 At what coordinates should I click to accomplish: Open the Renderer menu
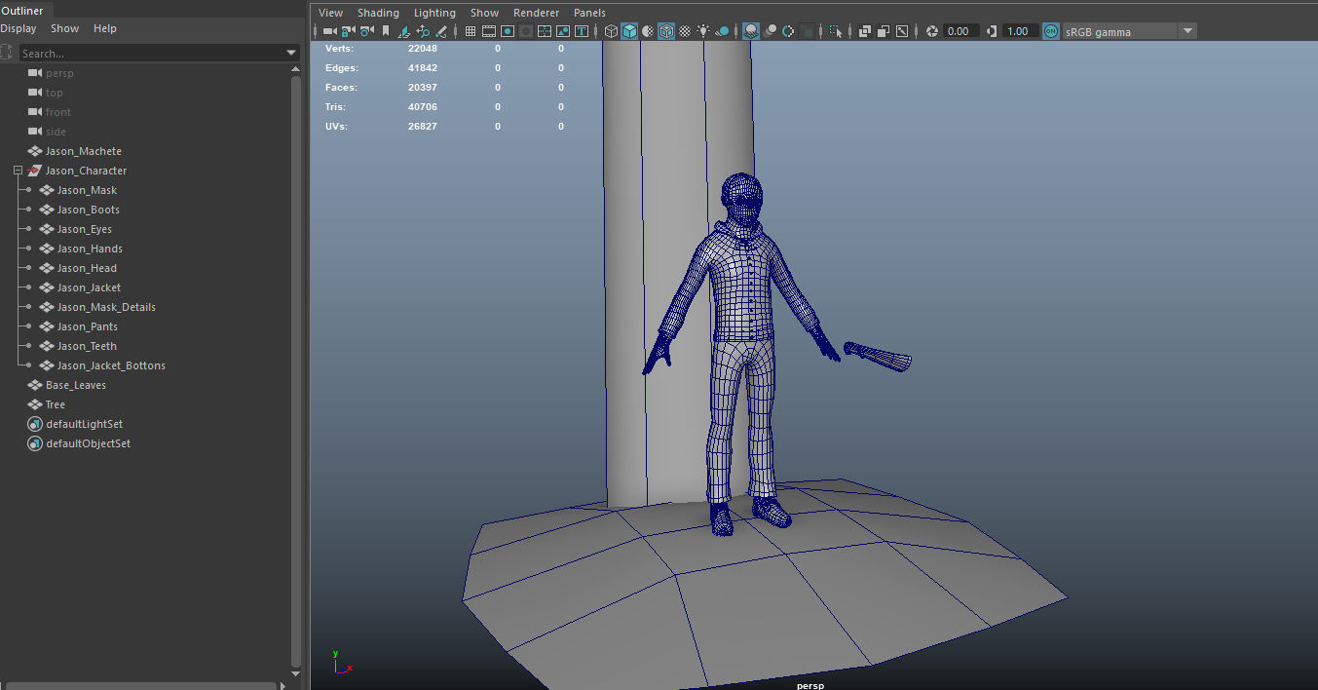point(537,13)
